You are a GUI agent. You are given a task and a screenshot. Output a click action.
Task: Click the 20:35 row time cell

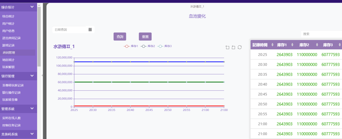point(263,74)
